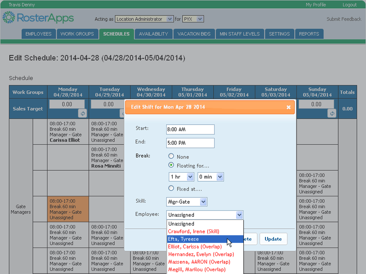Screen dimensions: 366x274
Task: Click the Logout link
Action: tap(349, 5)
